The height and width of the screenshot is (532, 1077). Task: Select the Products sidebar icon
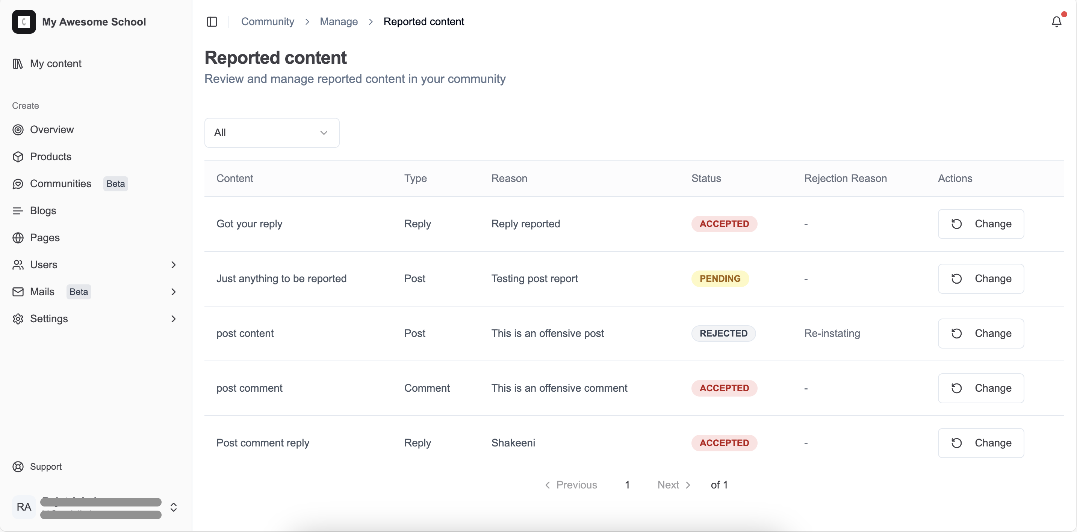pyautogui.click(x=18, y=156)
